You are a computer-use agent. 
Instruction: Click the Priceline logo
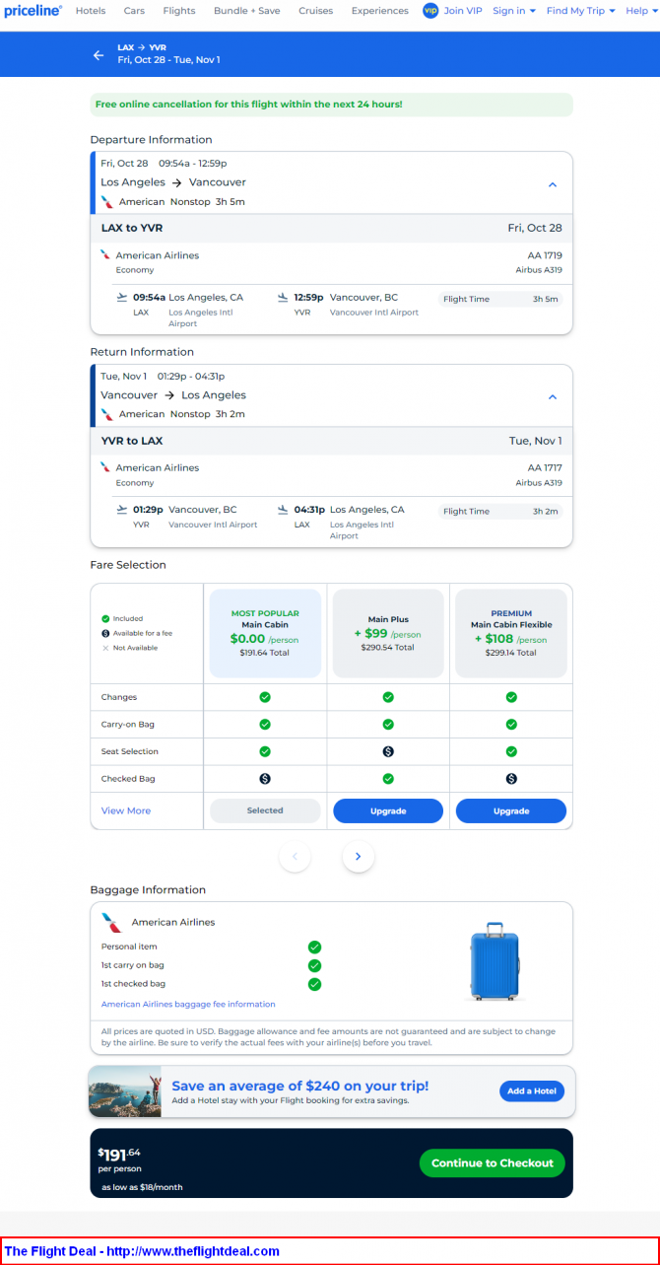33,11
